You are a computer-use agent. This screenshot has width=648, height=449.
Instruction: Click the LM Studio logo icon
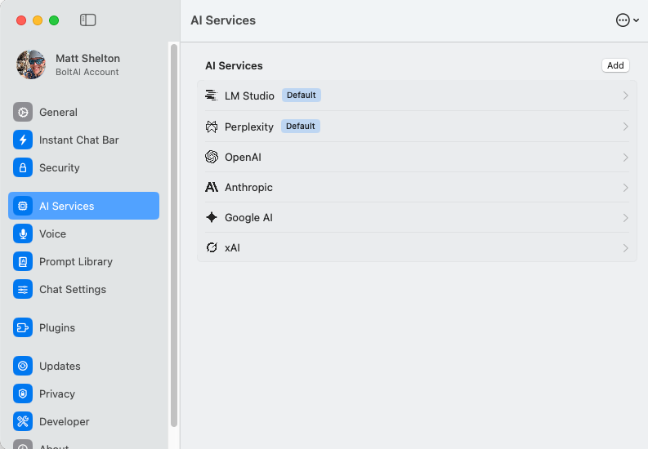(x=211, y=96)
